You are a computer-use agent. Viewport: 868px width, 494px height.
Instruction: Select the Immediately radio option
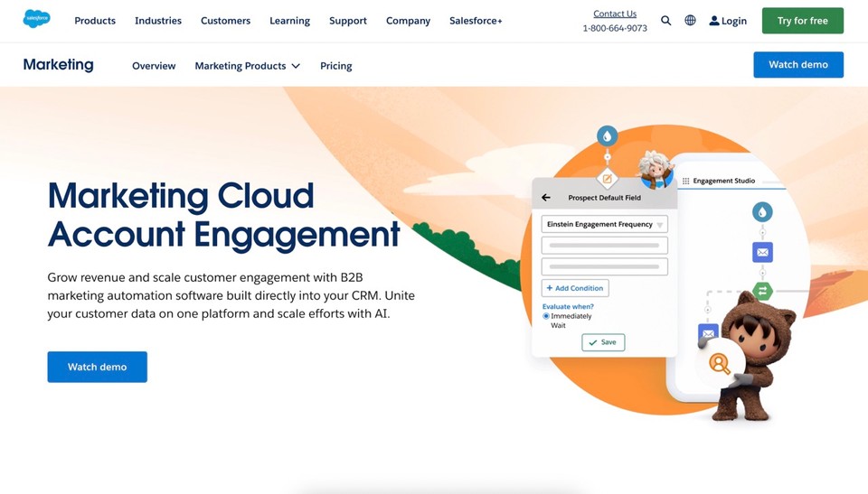point(546,316)
